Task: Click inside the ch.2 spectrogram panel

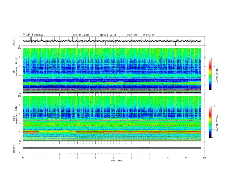Action: [x=112, y=119]
